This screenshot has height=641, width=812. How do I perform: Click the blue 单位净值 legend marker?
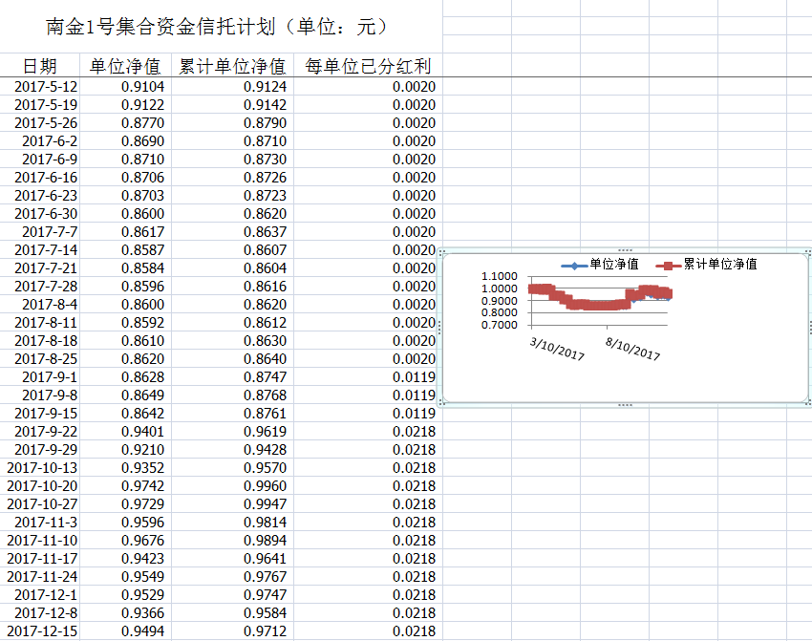(x=573, y=265)
